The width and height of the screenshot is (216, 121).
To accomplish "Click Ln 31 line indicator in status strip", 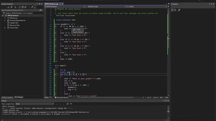I will (x=149, y=97).
